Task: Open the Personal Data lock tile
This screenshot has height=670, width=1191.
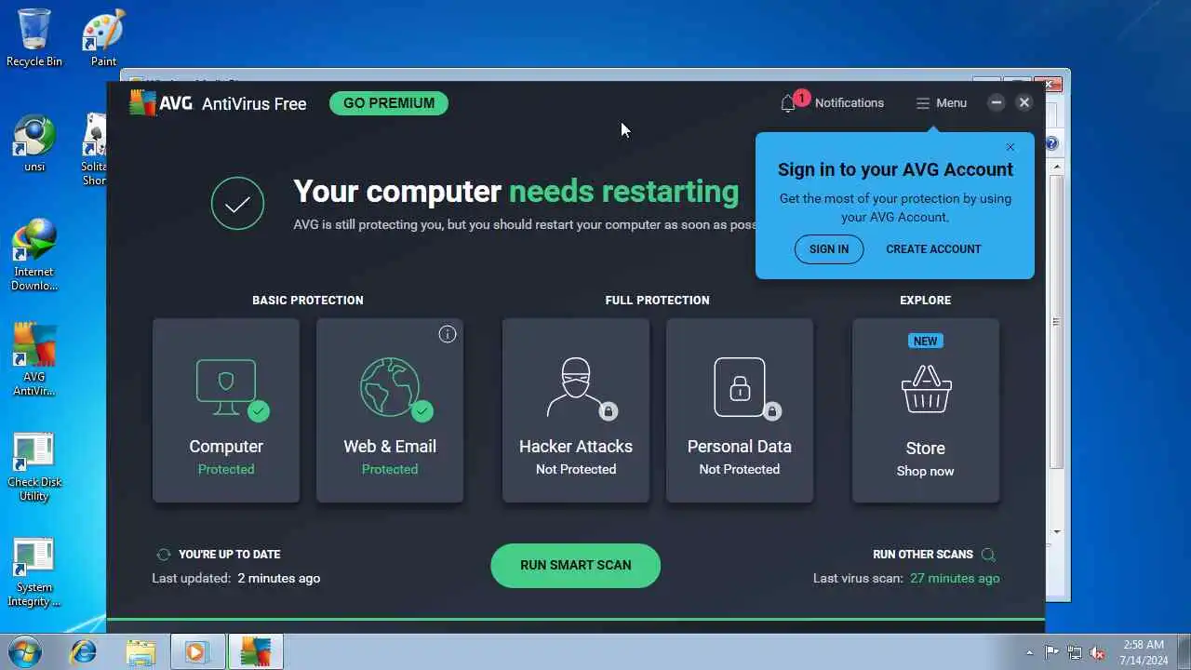Action: 740,410
